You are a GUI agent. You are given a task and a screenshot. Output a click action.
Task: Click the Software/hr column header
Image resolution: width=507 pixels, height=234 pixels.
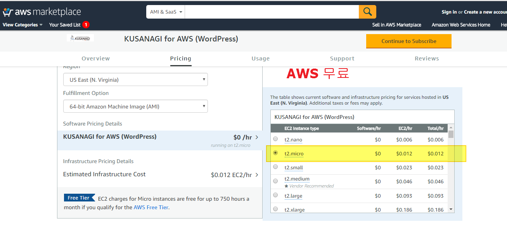pyautogui.click(x=369, y=128)
